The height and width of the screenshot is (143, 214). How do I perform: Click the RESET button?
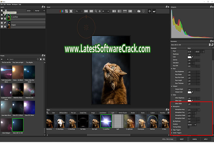(181, 139)
